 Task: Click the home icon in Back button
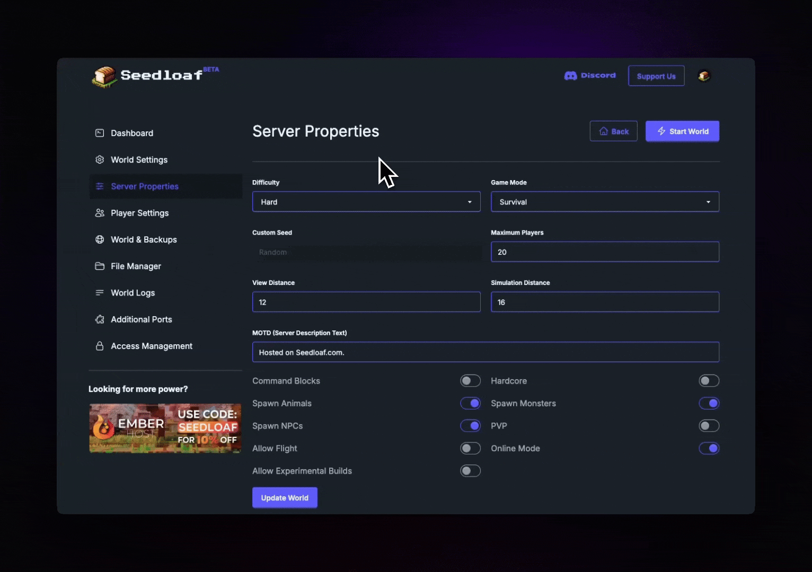(603, 131)
